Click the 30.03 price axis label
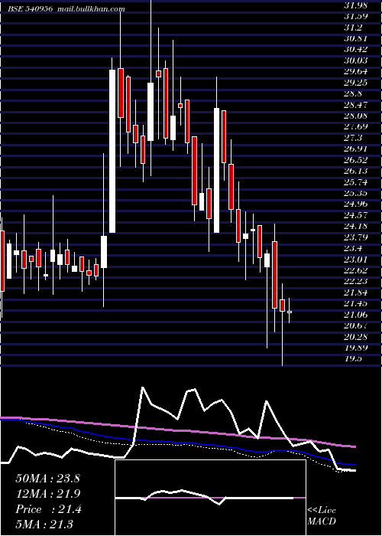Image resolution: width=382 pixels, height=536 pixels. 356,60
